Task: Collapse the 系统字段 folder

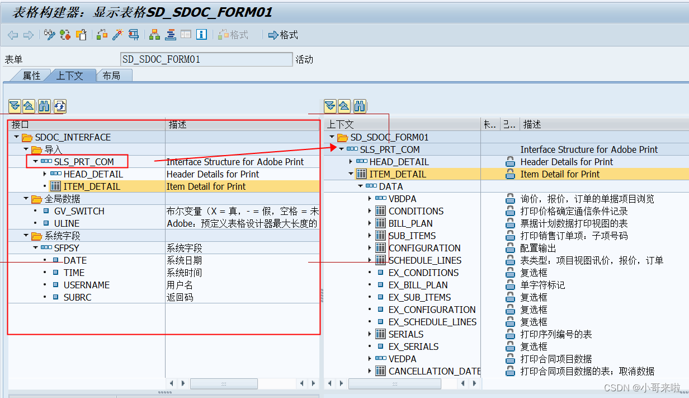Action: point(26,236)
